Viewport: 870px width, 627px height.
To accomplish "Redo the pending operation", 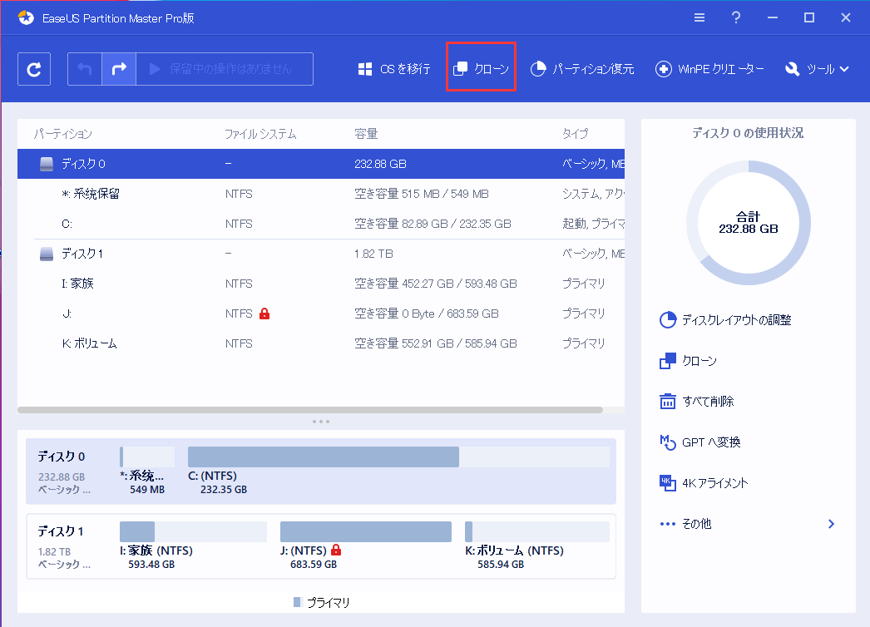I will (119, 69).
